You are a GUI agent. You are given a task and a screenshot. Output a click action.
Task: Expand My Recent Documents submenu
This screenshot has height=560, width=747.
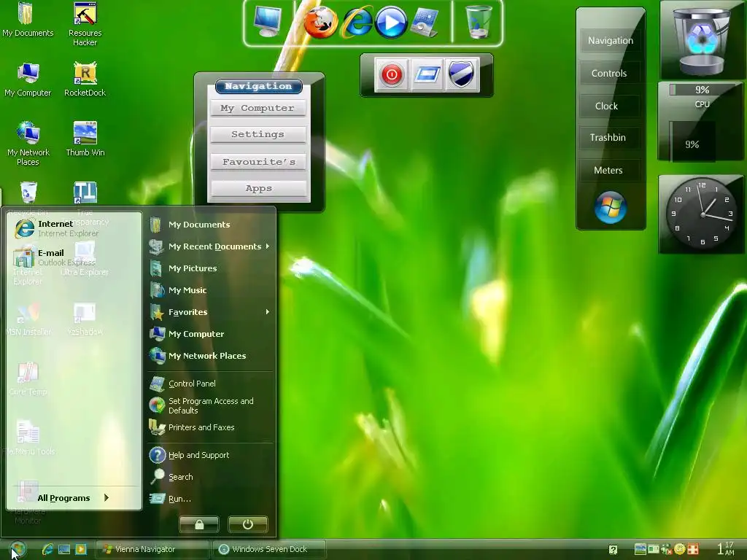[209, 246]
